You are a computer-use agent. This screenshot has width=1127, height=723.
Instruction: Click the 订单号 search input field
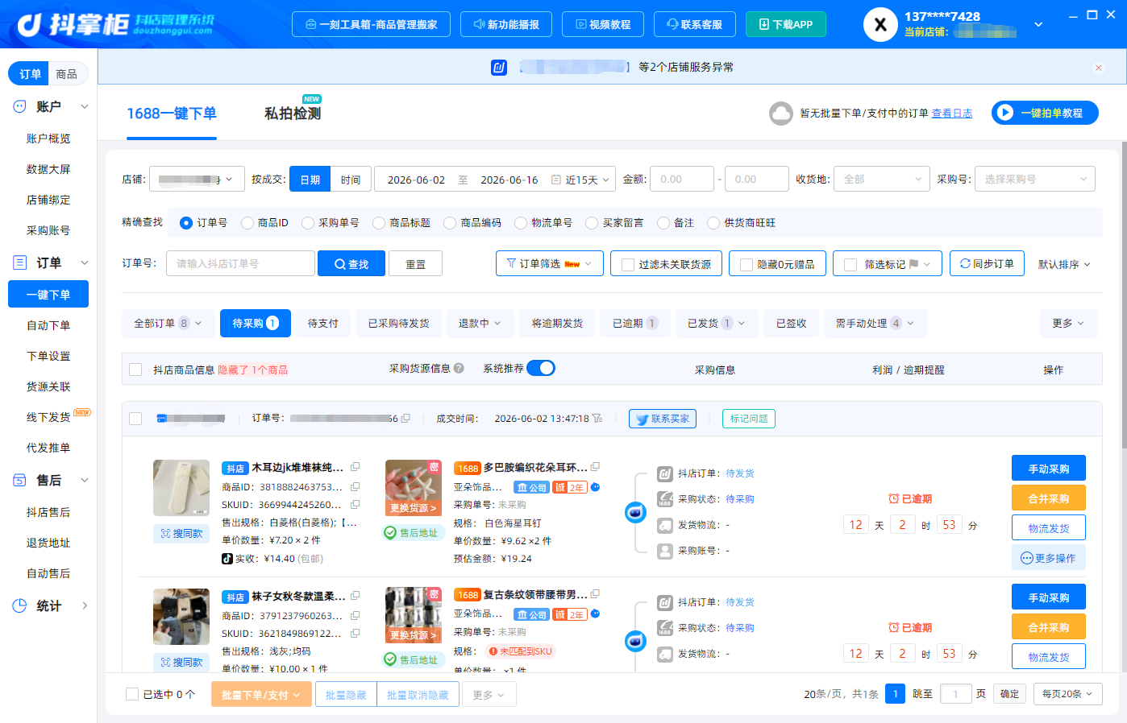tap(240, 263)
